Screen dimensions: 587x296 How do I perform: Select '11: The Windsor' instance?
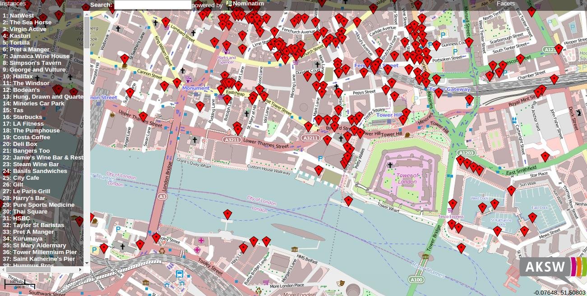click(26, 83)
